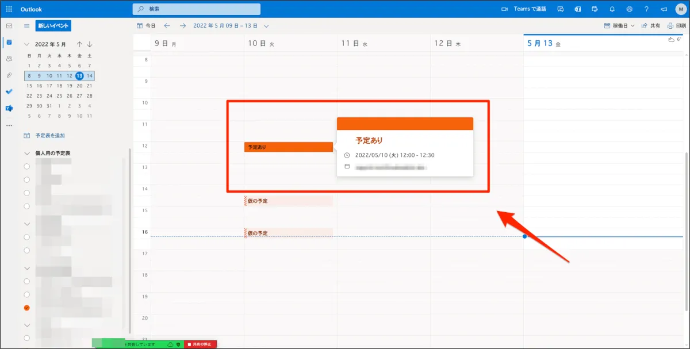Image resolution: width=690 pixels, height=349 pixels.
Task: Click the 予定あり title in the popup card
Action: [369, 140]
